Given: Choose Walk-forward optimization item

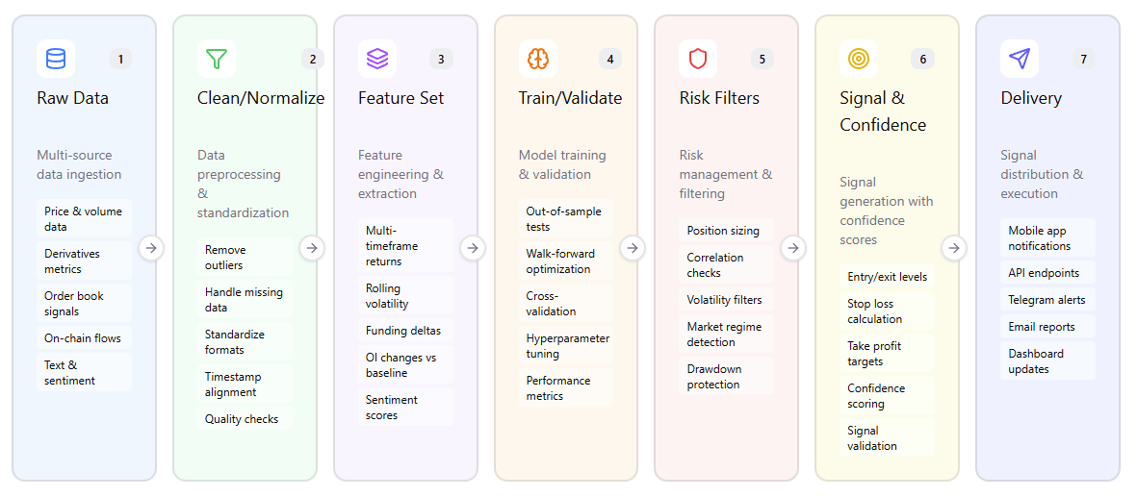Looking at the screenshot, I should pos(565,261).
